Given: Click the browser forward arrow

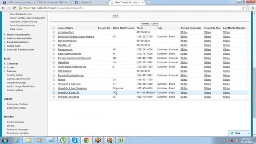Looking at the screenshot, I should 9,8.
